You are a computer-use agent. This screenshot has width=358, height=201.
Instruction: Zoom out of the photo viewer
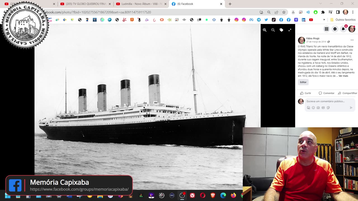coord(273,30)
